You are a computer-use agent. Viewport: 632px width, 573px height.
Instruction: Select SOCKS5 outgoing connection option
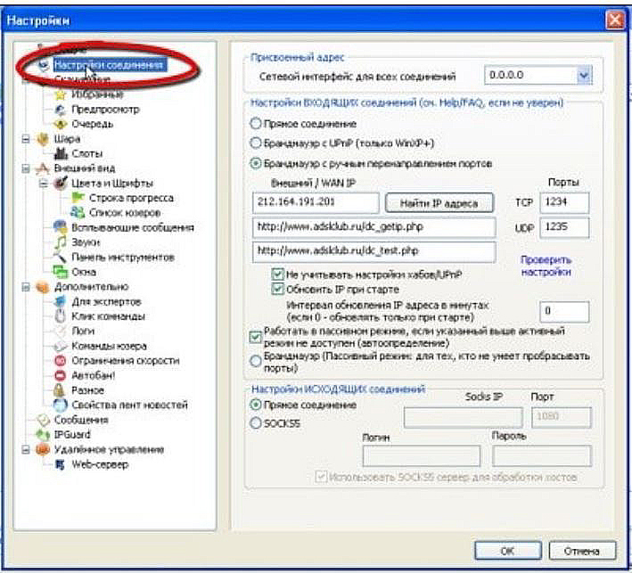point(257,422)
